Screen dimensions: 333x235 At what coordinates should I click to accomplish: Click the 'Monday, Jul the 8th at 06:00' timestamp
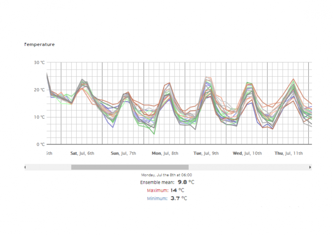[166, 175]
